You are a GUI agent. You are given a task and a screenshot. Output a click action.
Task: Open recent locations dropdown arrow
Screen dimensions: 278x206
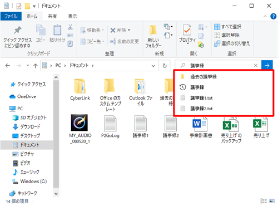[x=28, y=65]
